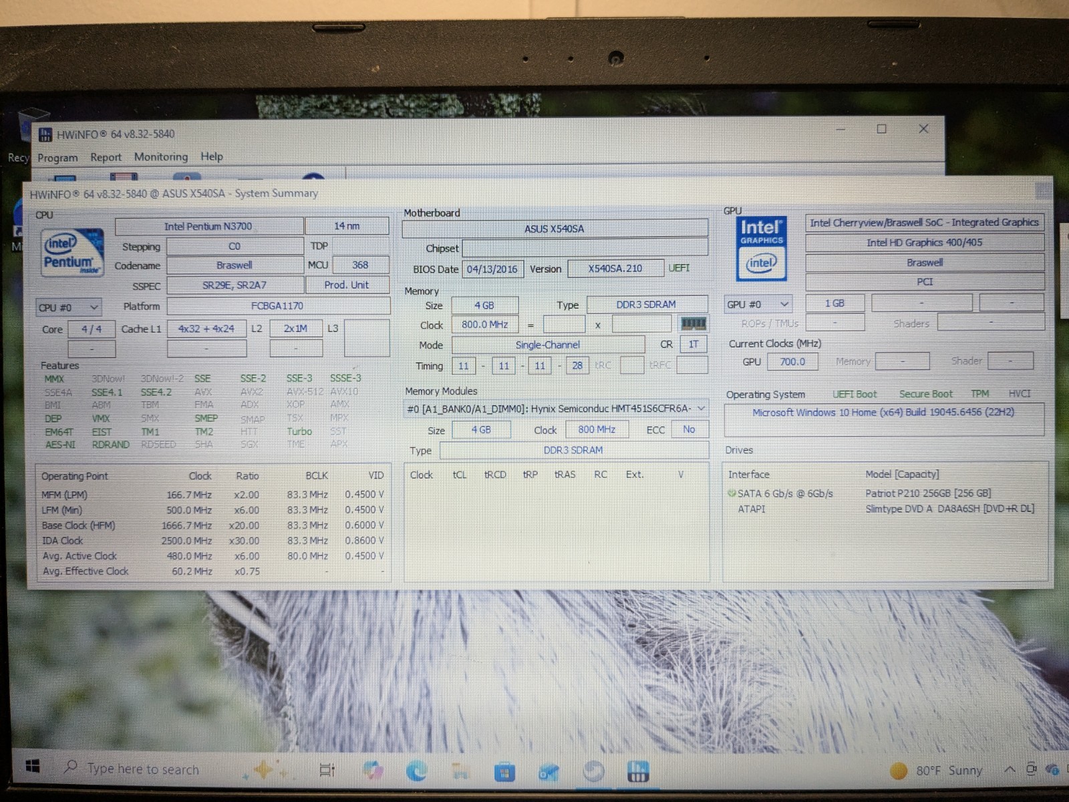Close the System Summary window

click(x=1043, y=190)
